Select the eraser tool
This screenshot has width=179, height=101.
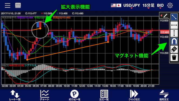pos(174,49)
